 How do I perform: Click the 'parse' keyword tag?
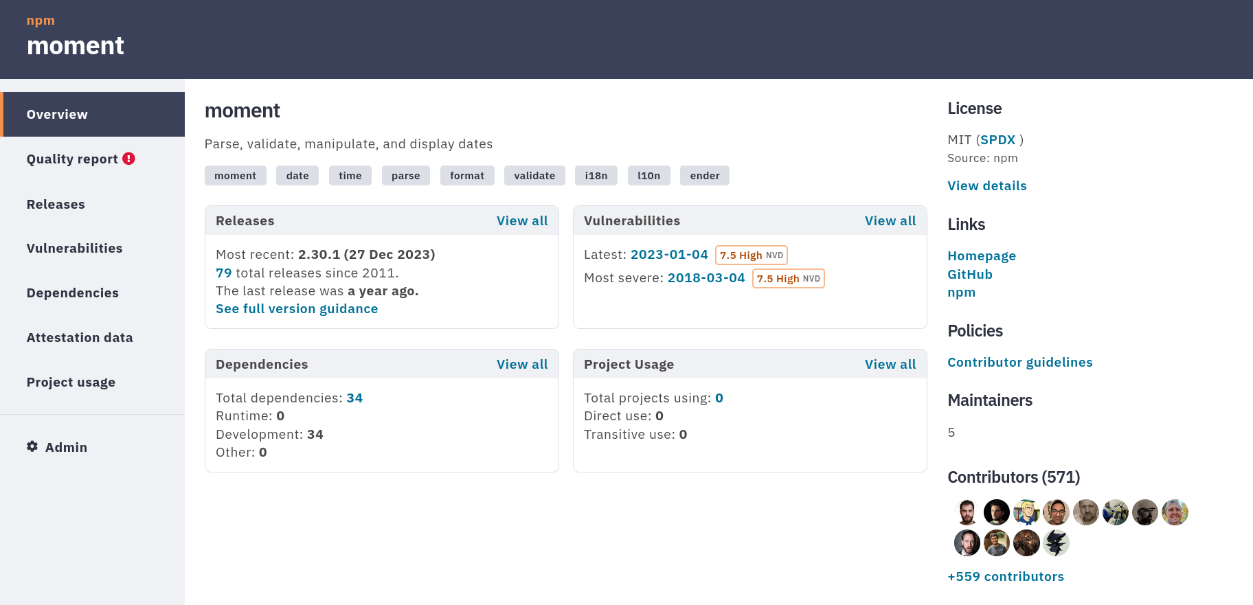pos(406,176)
